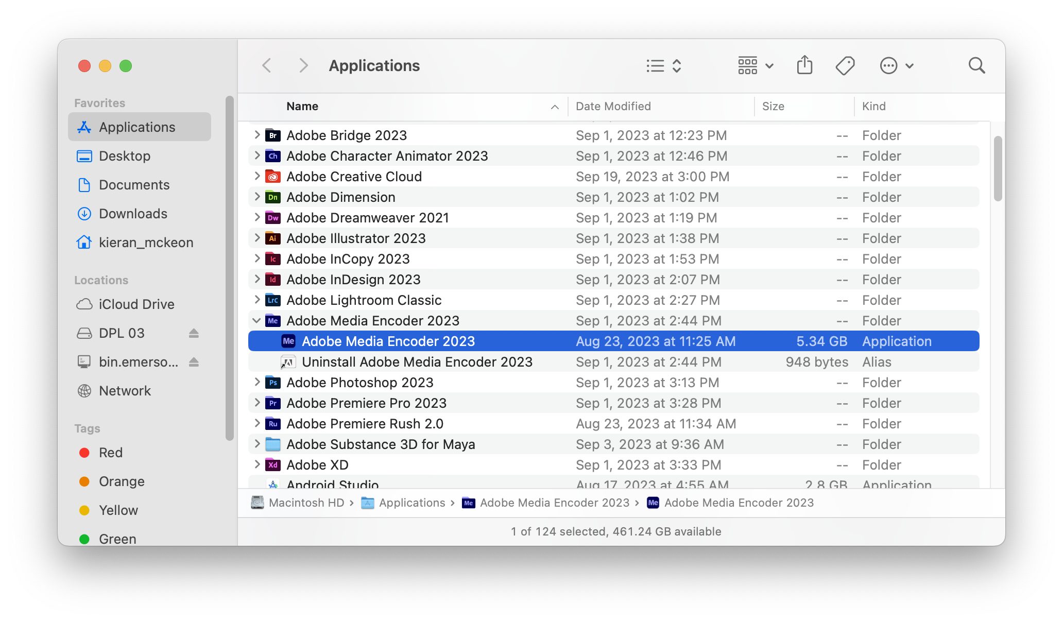The image size is (1063, 622).
Task: Click the InDesign Id folder icon
Action: pos(273,280)
